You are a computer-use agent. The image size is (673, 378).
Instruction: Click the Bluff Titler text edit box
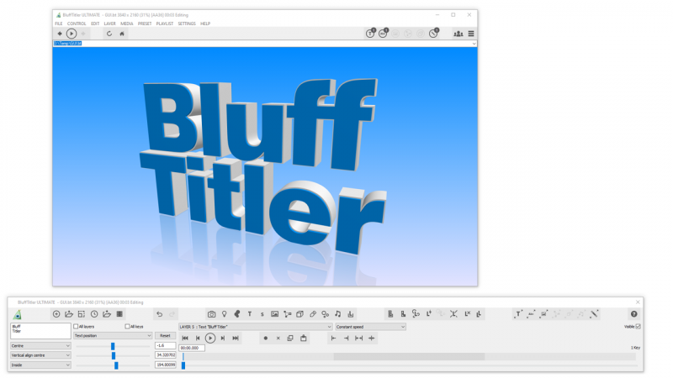point(40,331)
